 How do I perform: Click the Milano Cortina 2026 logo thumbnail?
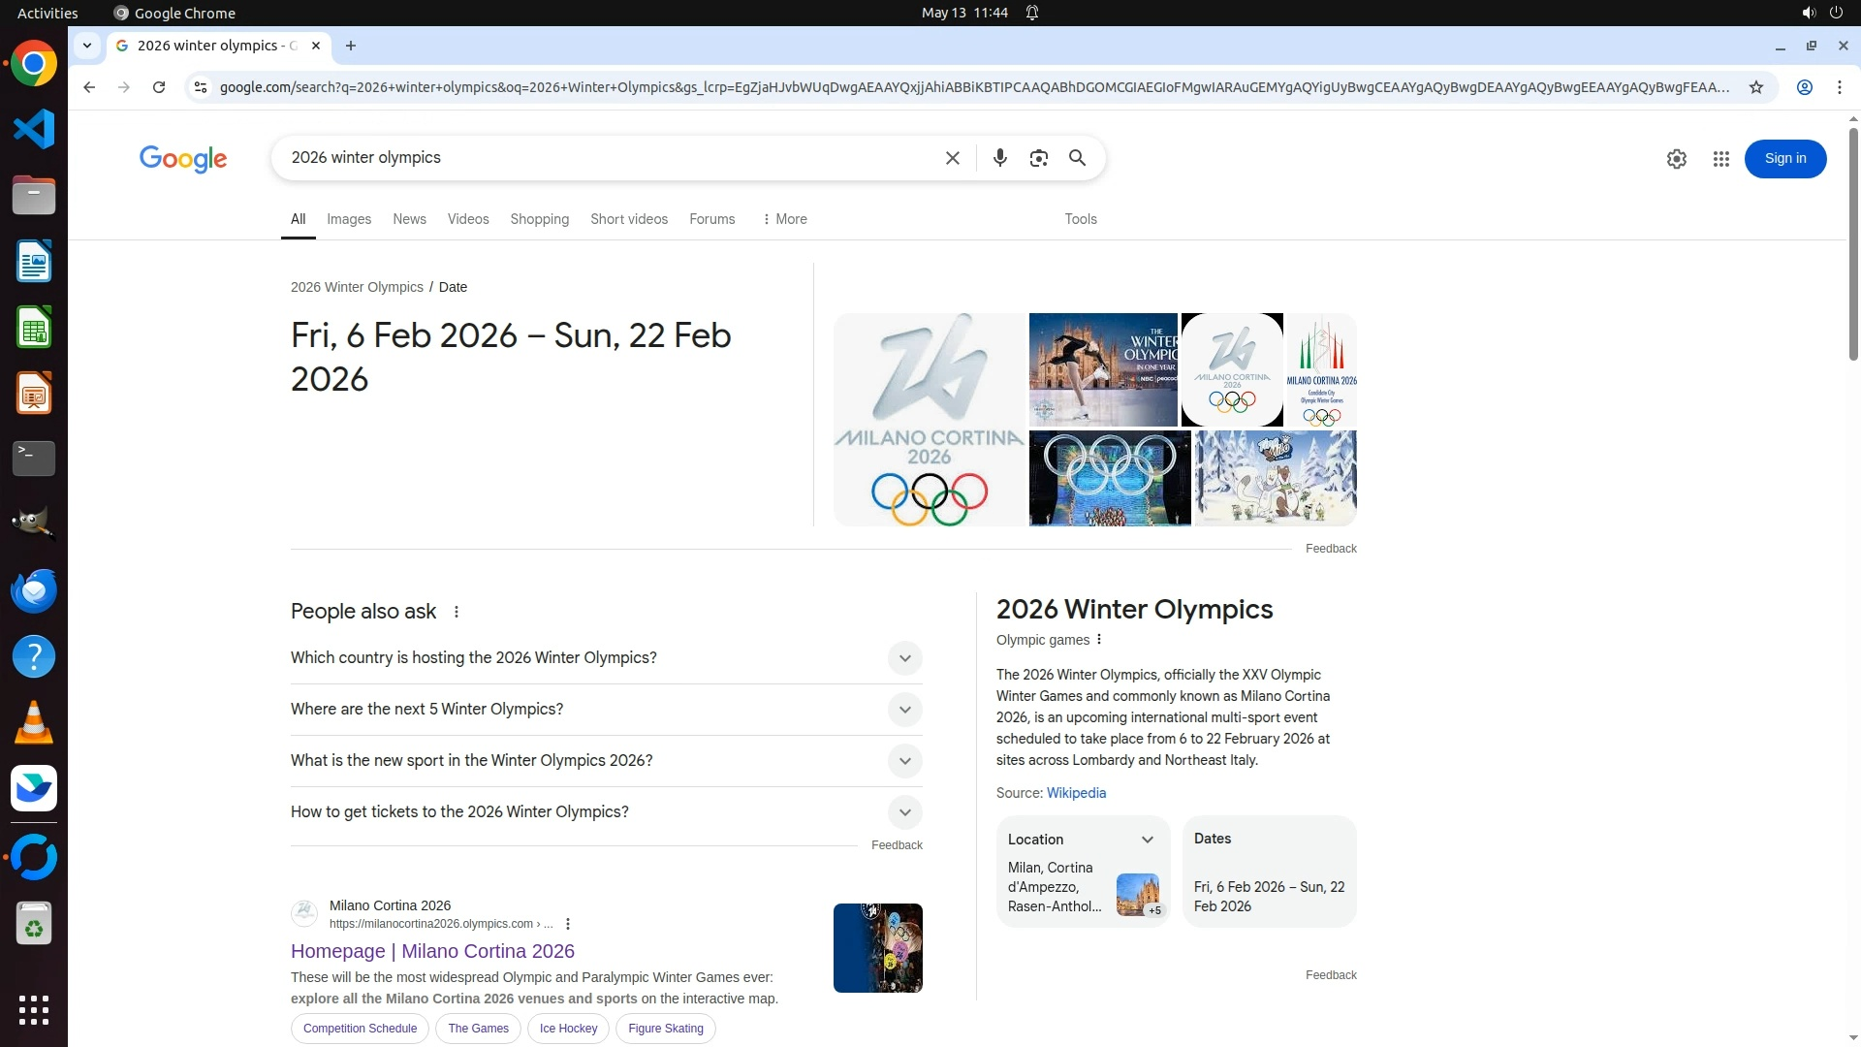(x=929, y=419)
